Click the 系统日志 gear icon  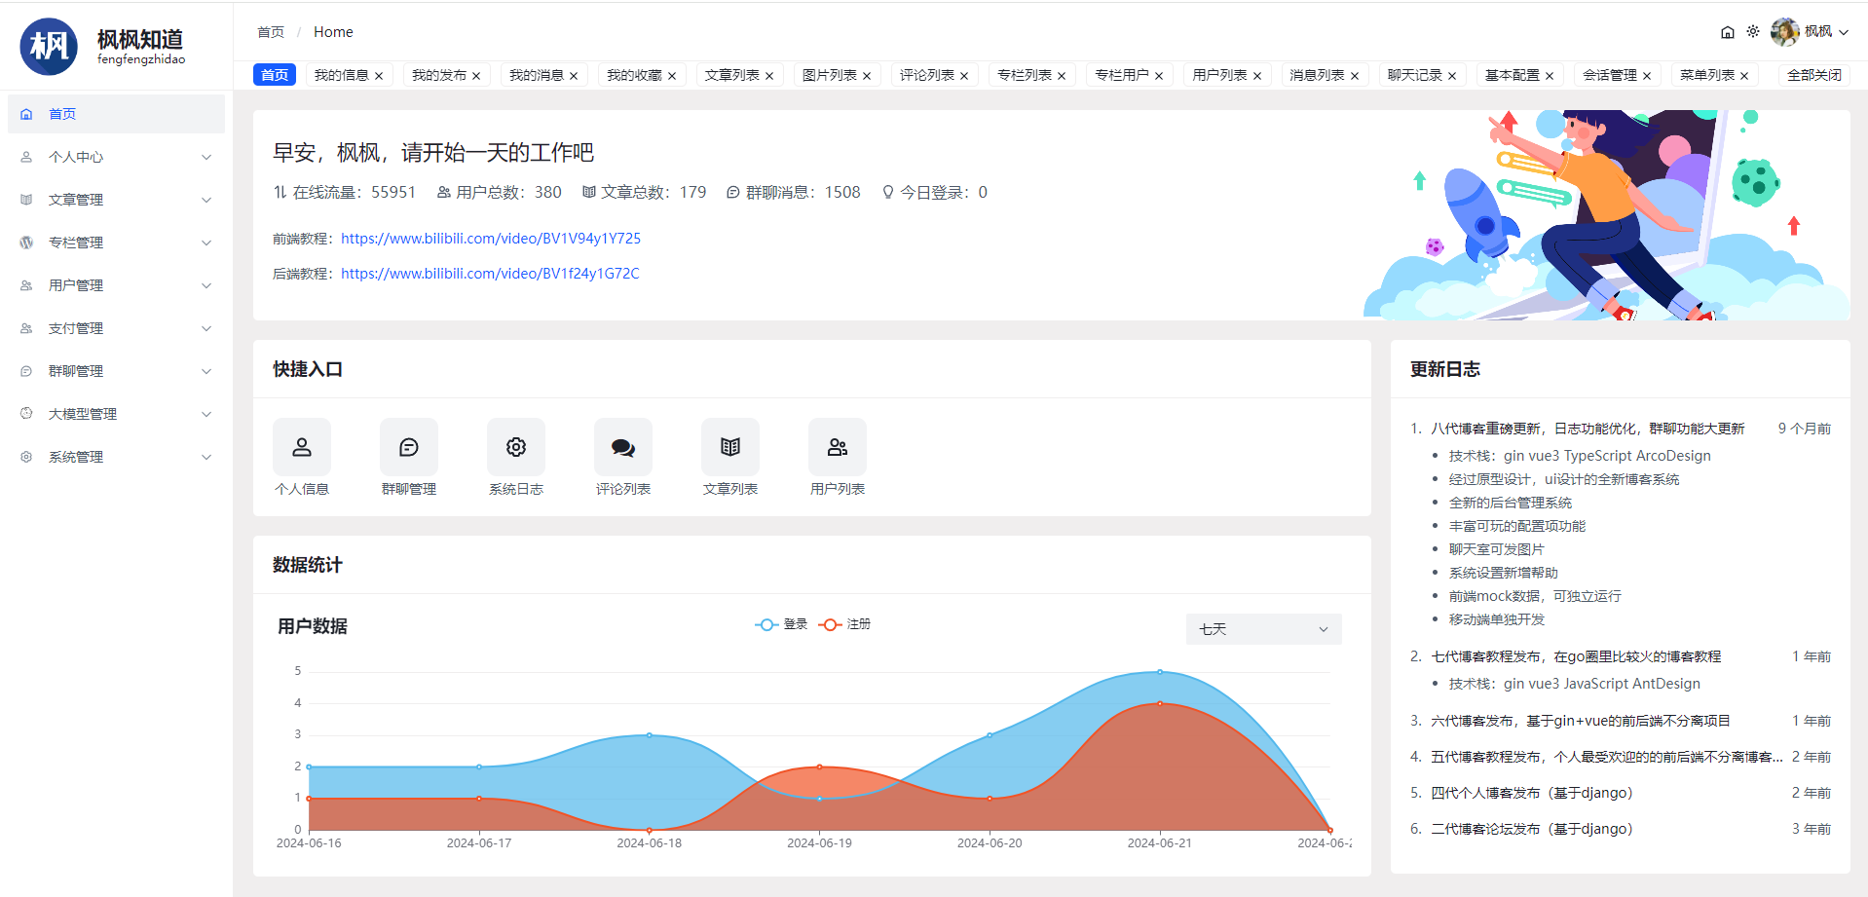[x=516, y=447]
